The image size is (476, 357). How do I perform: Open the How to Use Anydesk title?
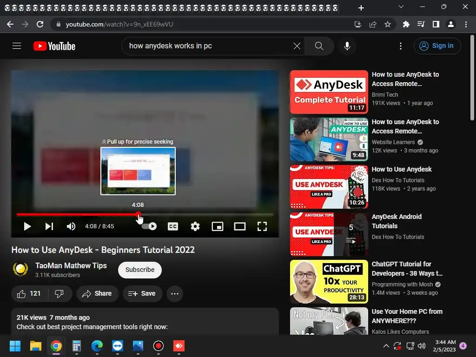pos(402,169)
